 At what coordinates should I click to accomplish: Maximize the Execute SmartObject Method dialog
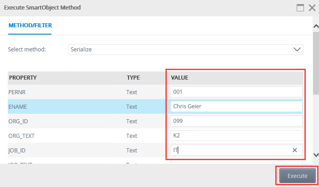300,8
